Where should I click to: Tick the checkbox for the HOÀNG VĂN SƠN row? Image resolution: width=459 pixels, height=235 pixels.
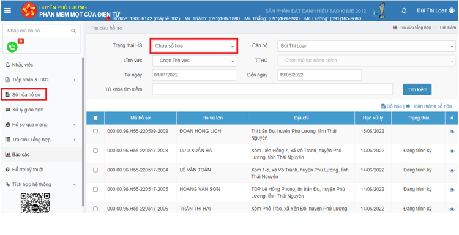(x=95, y=189)
